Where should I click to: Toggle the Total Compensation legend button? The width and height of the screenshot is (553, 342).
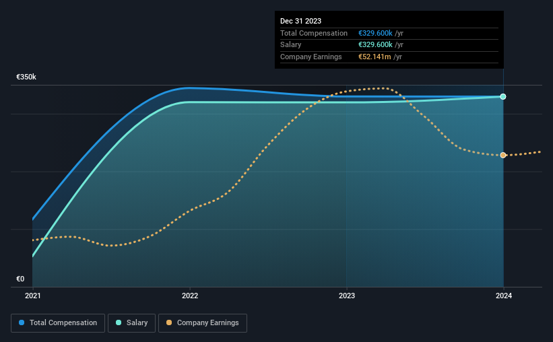click(58, 323)
